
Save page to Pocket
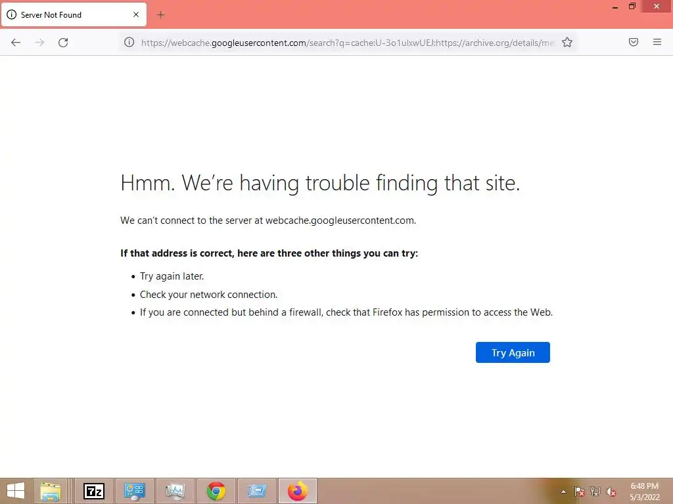[634, 42]
